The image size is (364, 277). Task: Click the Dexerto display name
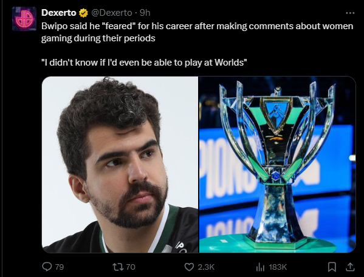[x=59, y=13]
